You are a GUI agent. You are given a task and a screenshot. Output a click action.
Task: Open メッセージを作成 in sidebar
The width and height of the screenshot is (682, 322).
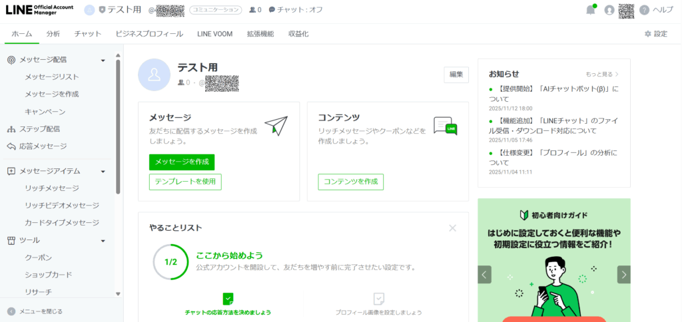(52, 94)
